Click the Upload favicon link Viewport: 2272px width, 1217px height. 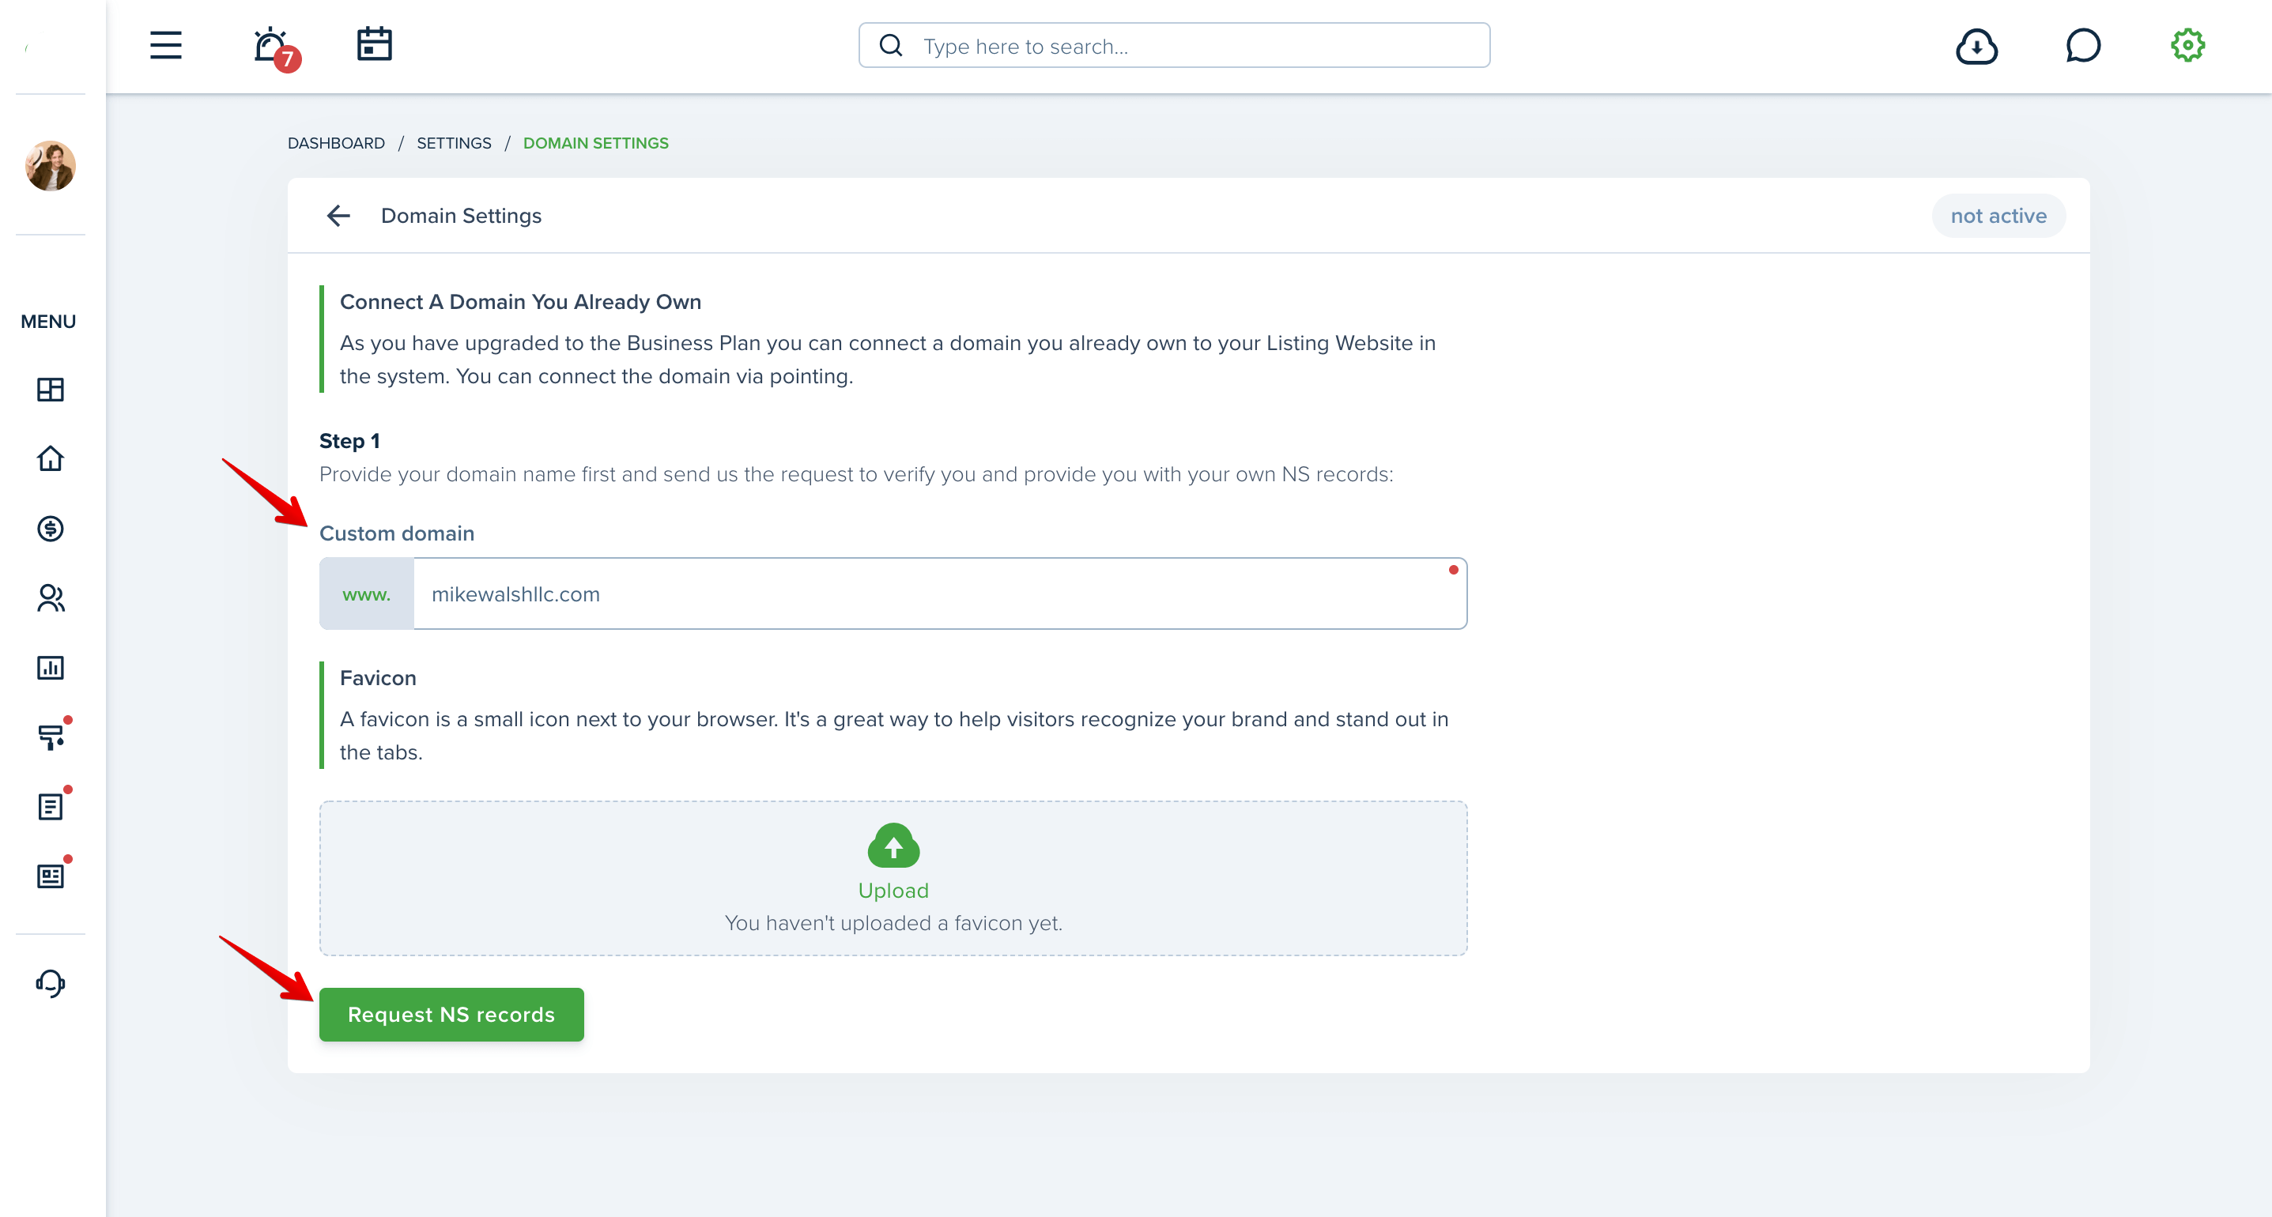[893, 891]
